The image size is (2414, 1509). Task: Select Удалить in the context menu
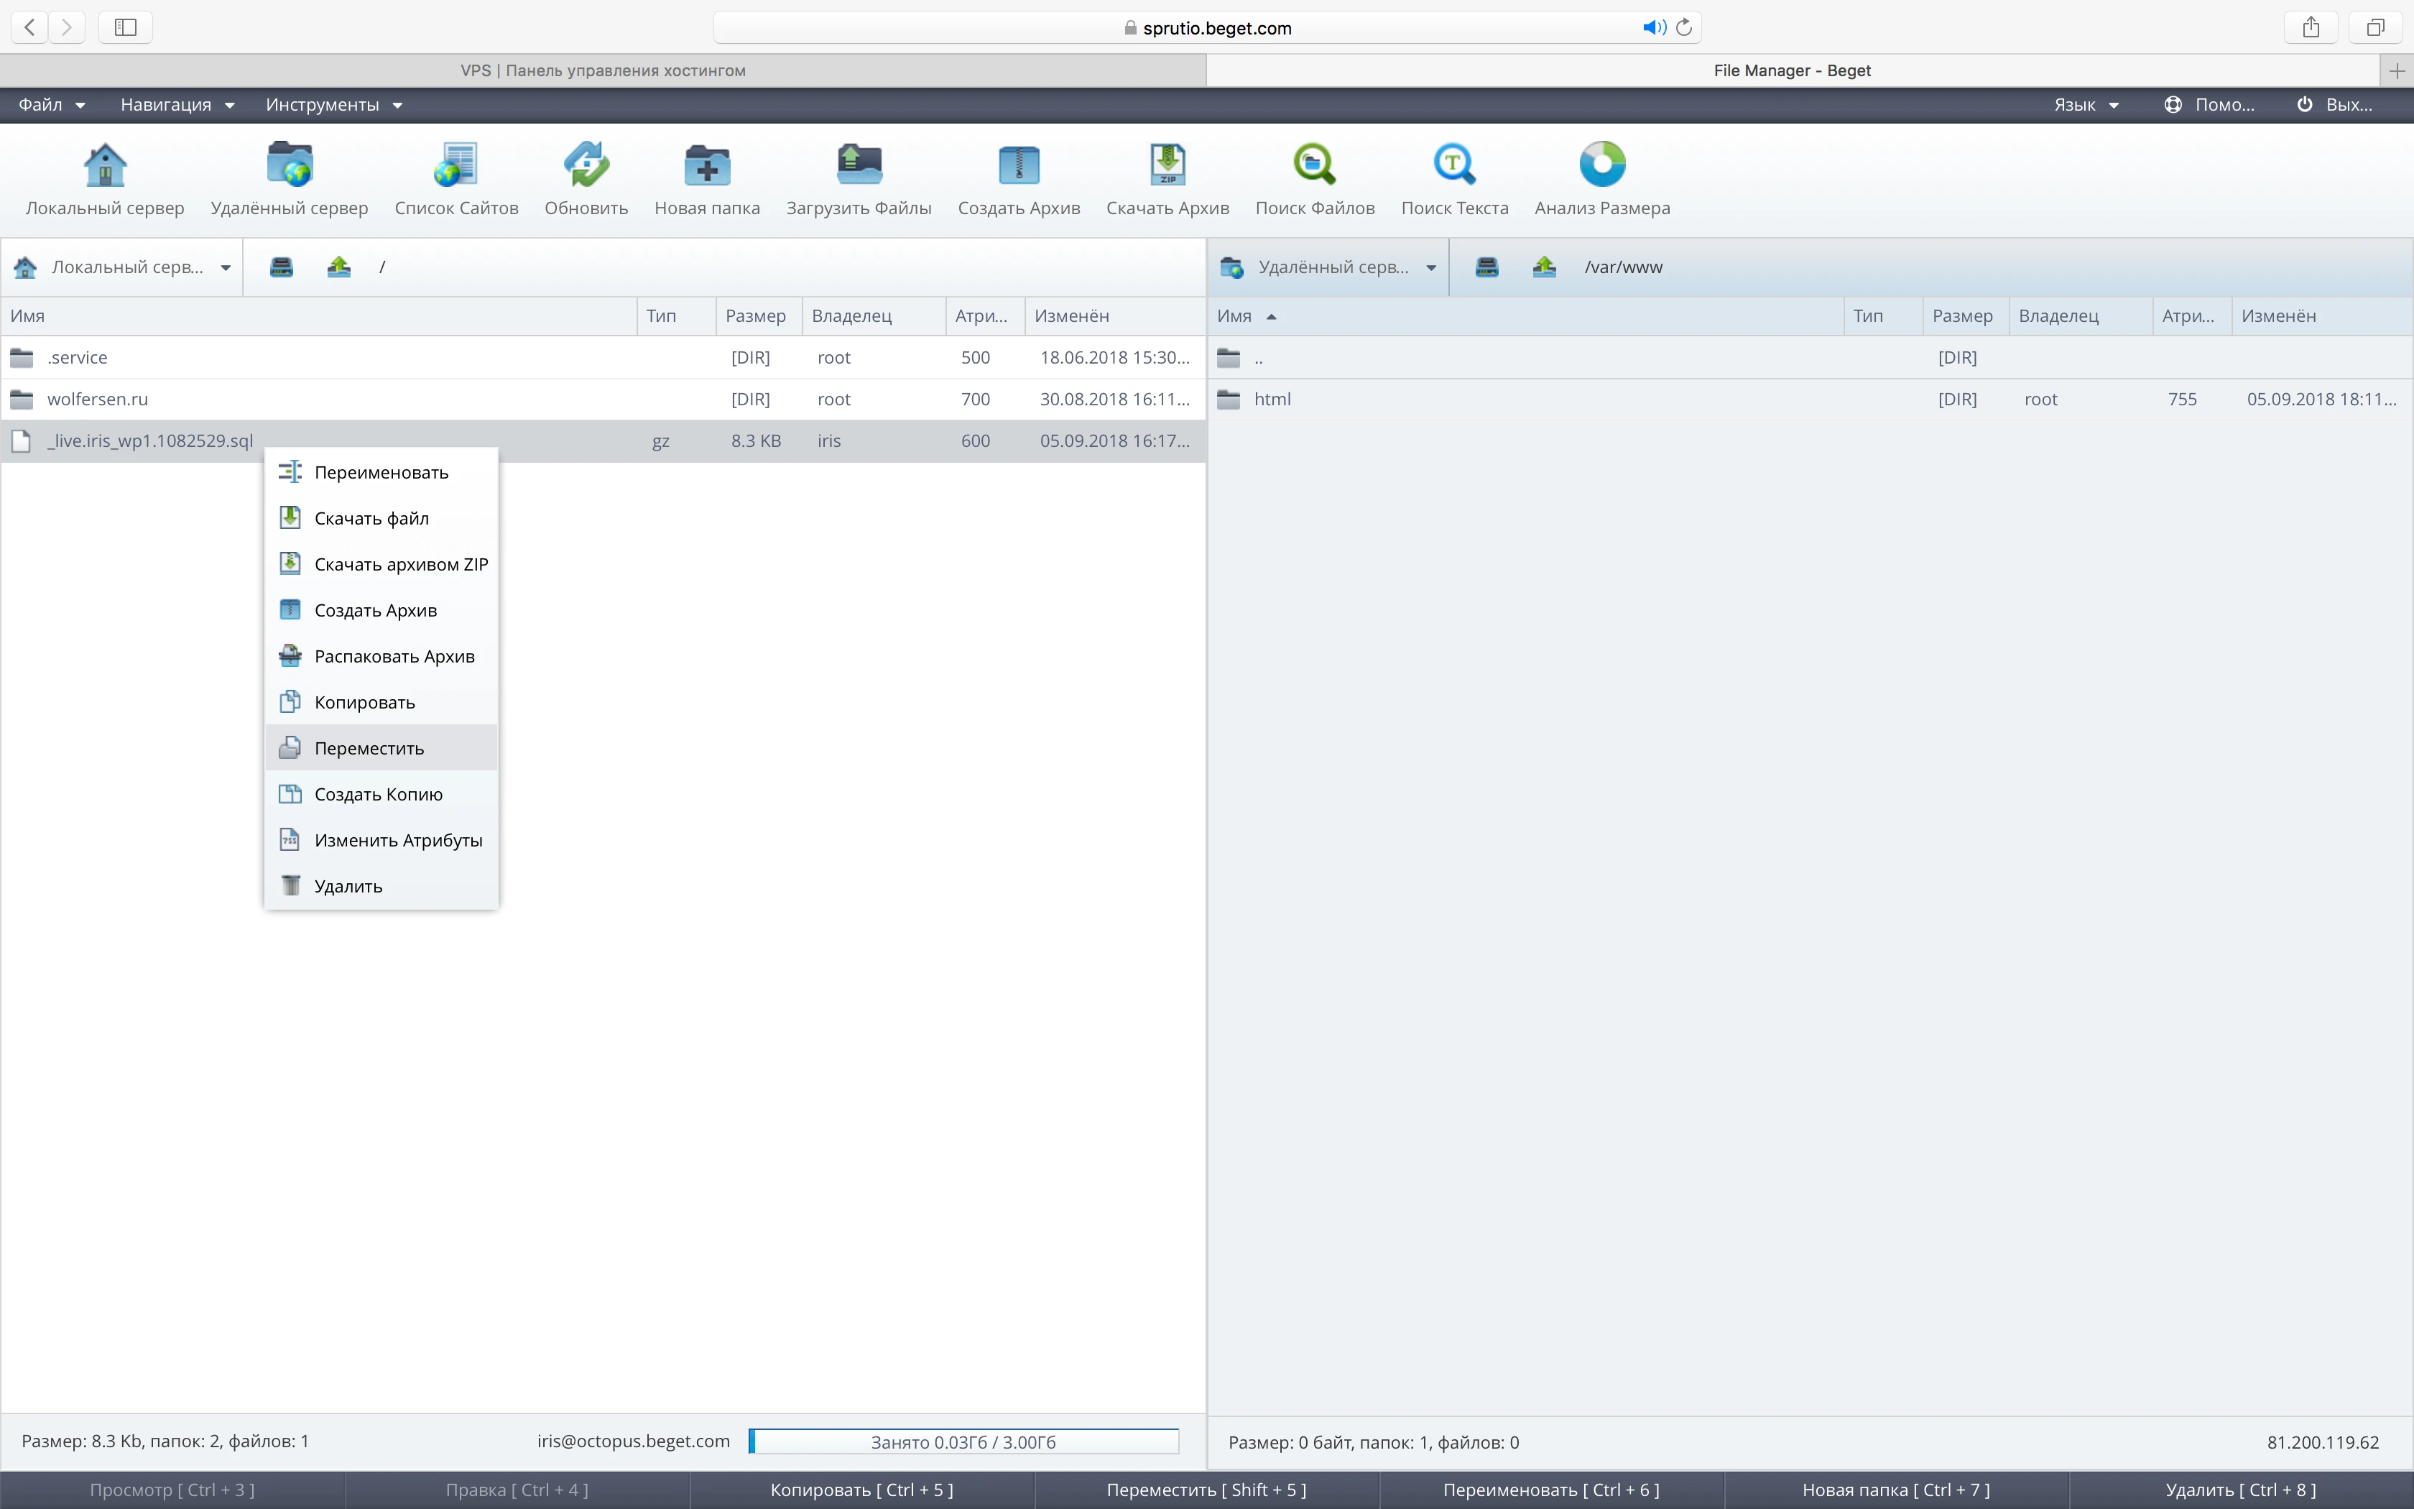point(348,886)
